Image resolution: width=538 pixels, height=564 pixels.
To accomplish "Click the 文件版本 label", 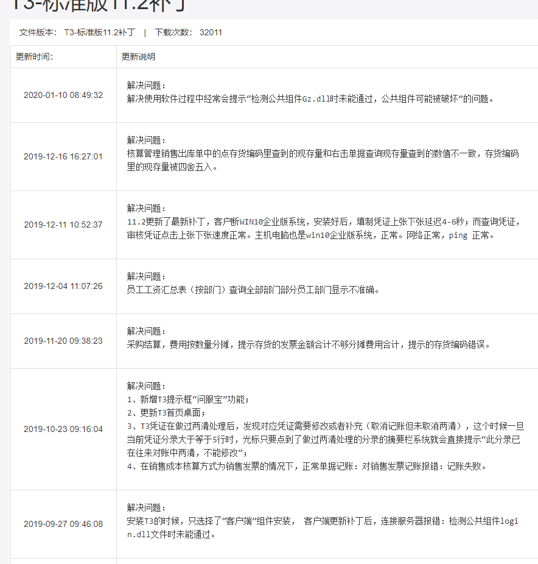I will 38,32.
